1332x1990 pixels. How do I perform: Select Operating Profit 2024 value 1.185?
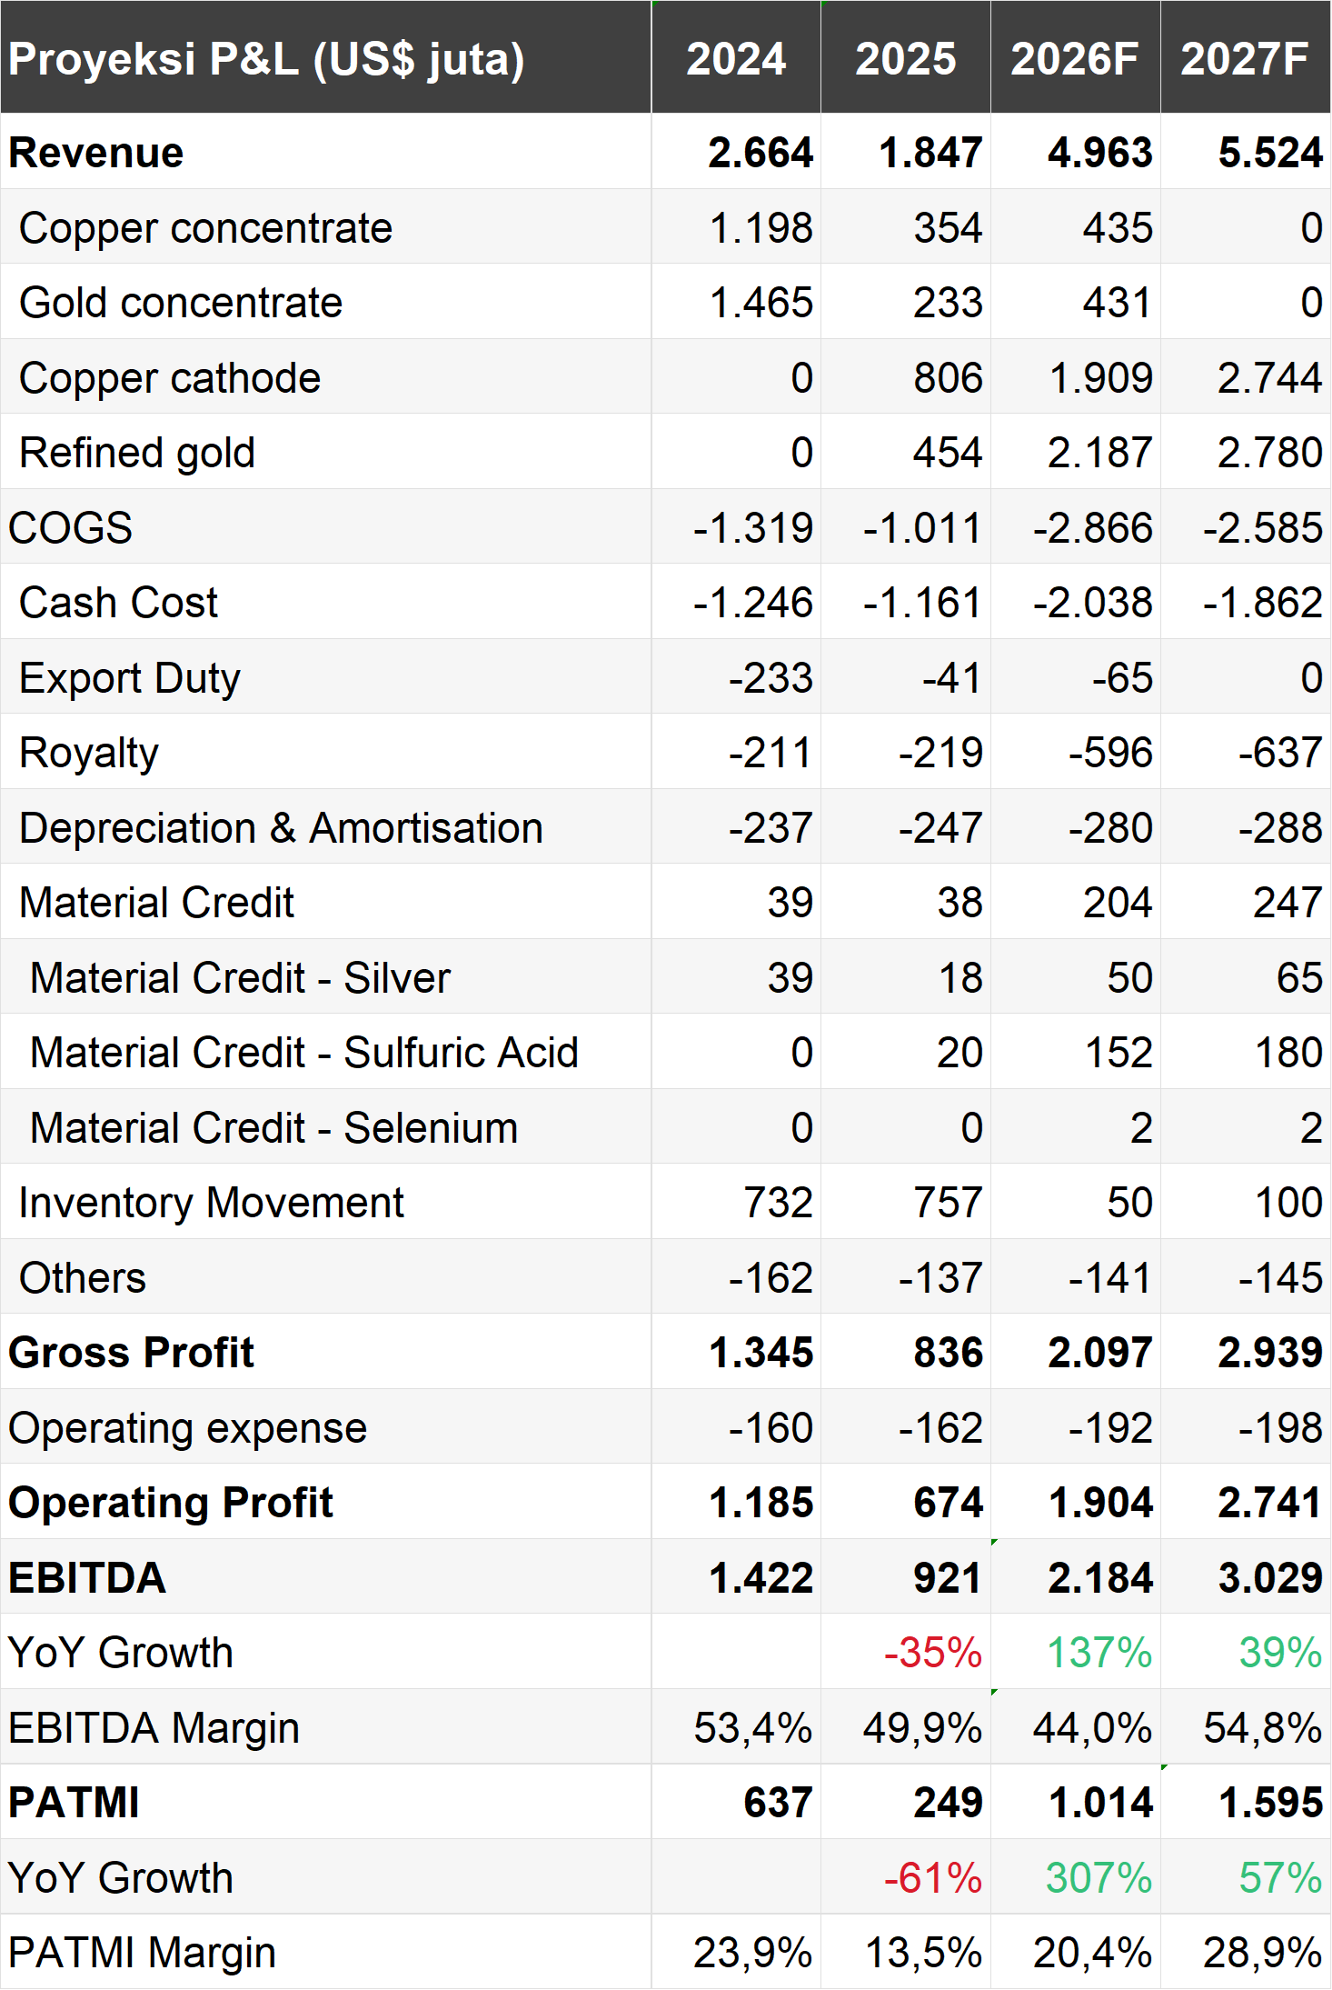point(760,1503)
